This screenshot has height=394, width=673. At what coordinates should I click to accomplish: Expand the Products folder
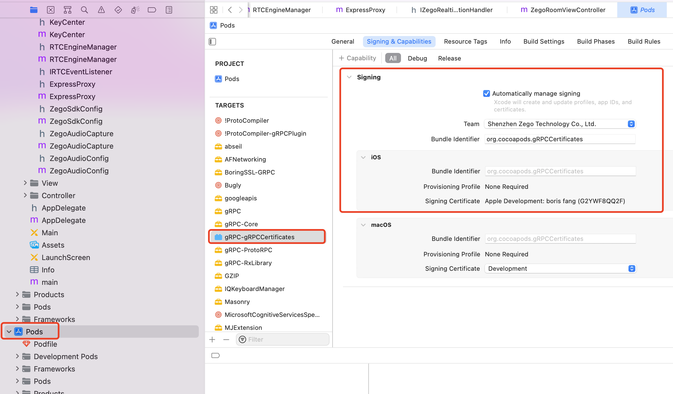17,294
